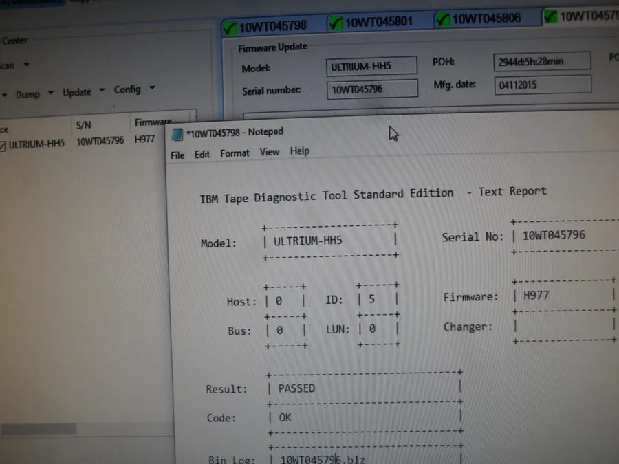The height and width of the screenshot is (464, 619).
Task: Click the Mfg. date field 04112015
Action: tap(543, 85)
